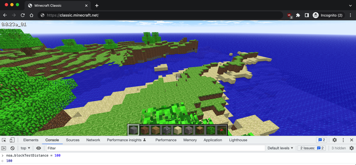This screenshot has height=165, width=356.
Task: Activate the DevTools inspect element tool
Action: coord(4,140)
